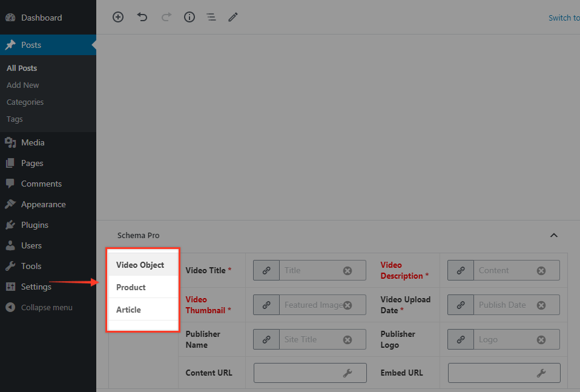Click the Undo arrow icon

(x=142, y=18)
